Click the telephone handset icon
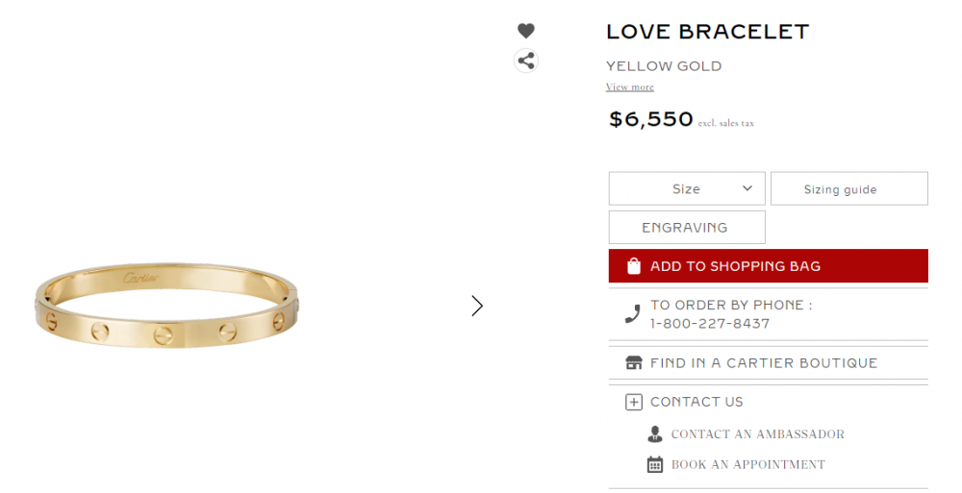 pos(632,313)
